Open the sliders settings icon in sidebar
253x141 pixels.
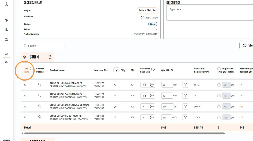click(6, 40)
